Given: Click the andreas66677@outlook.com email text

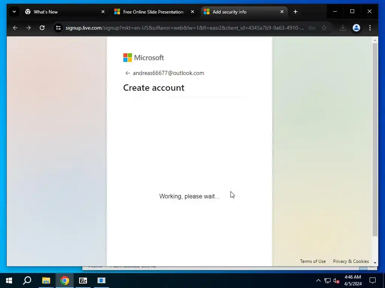Looking at the screenshot, I should coord(168,73).
